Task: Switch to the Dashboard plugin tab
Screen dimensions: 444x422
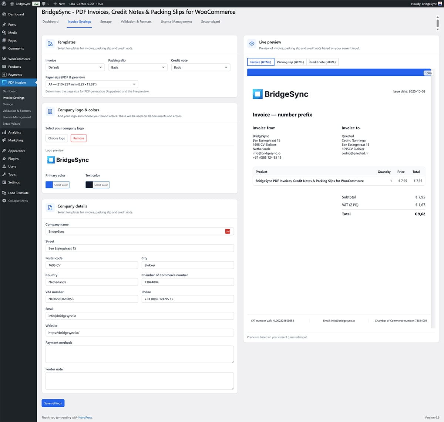Action: (x=50, y=21)
